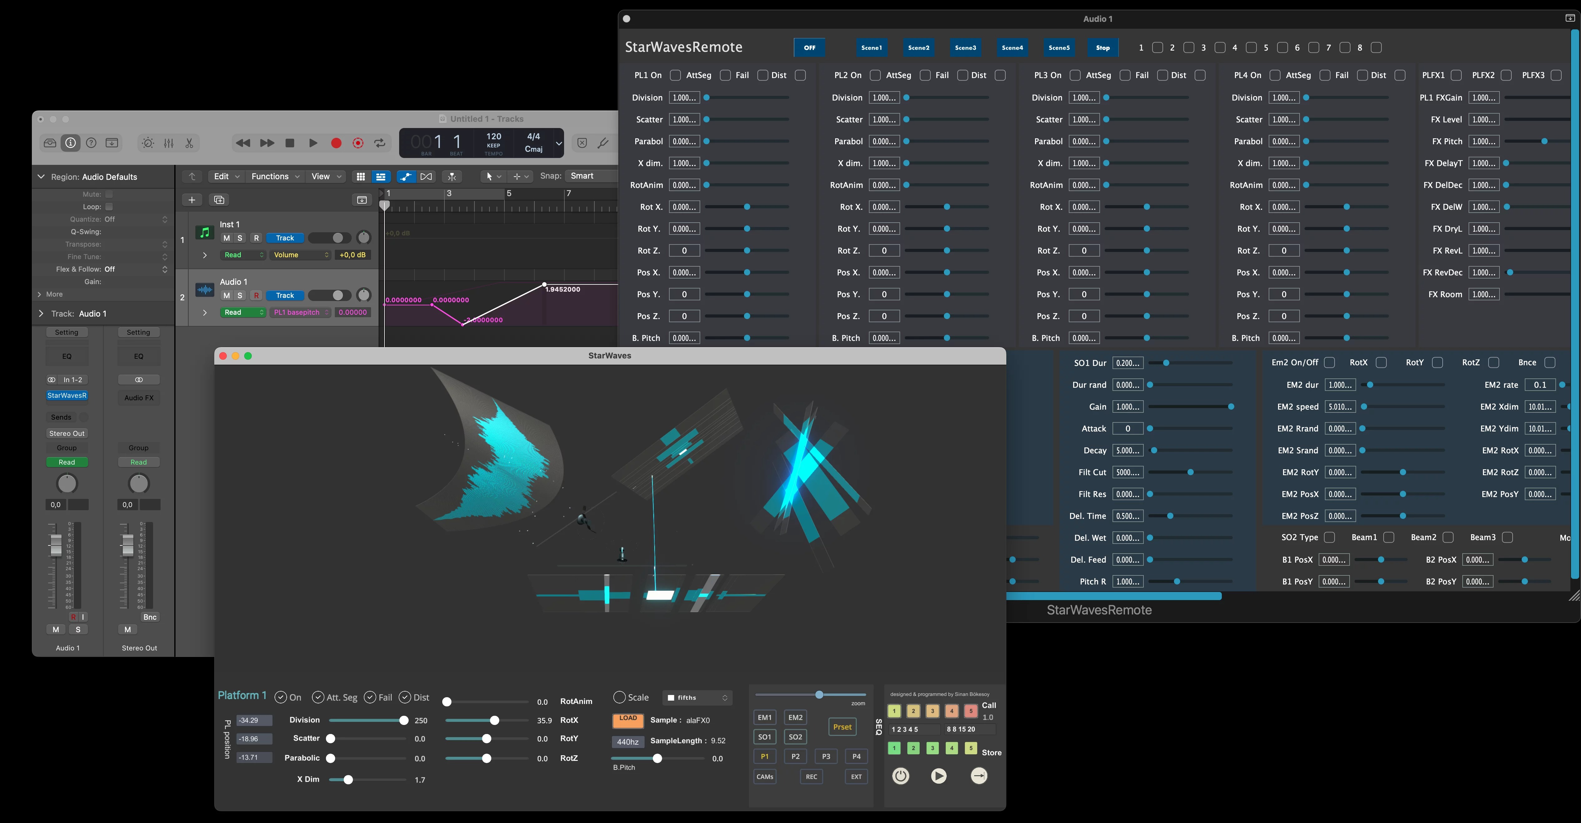Viewport: 1581px width, 823px height.
Task: Select the Audio 1 waveform track icon
Action: point(204,290)
